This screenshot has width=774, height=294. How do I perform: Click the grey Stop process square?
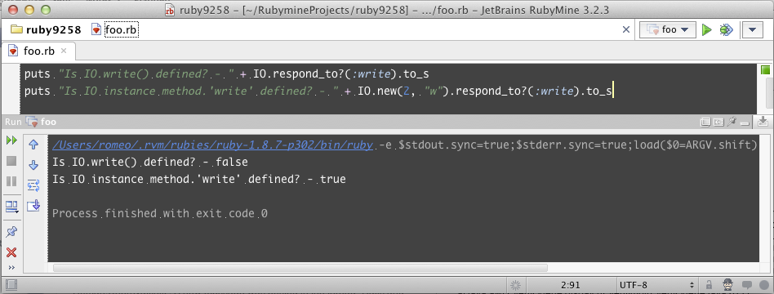tap(11, 161)
